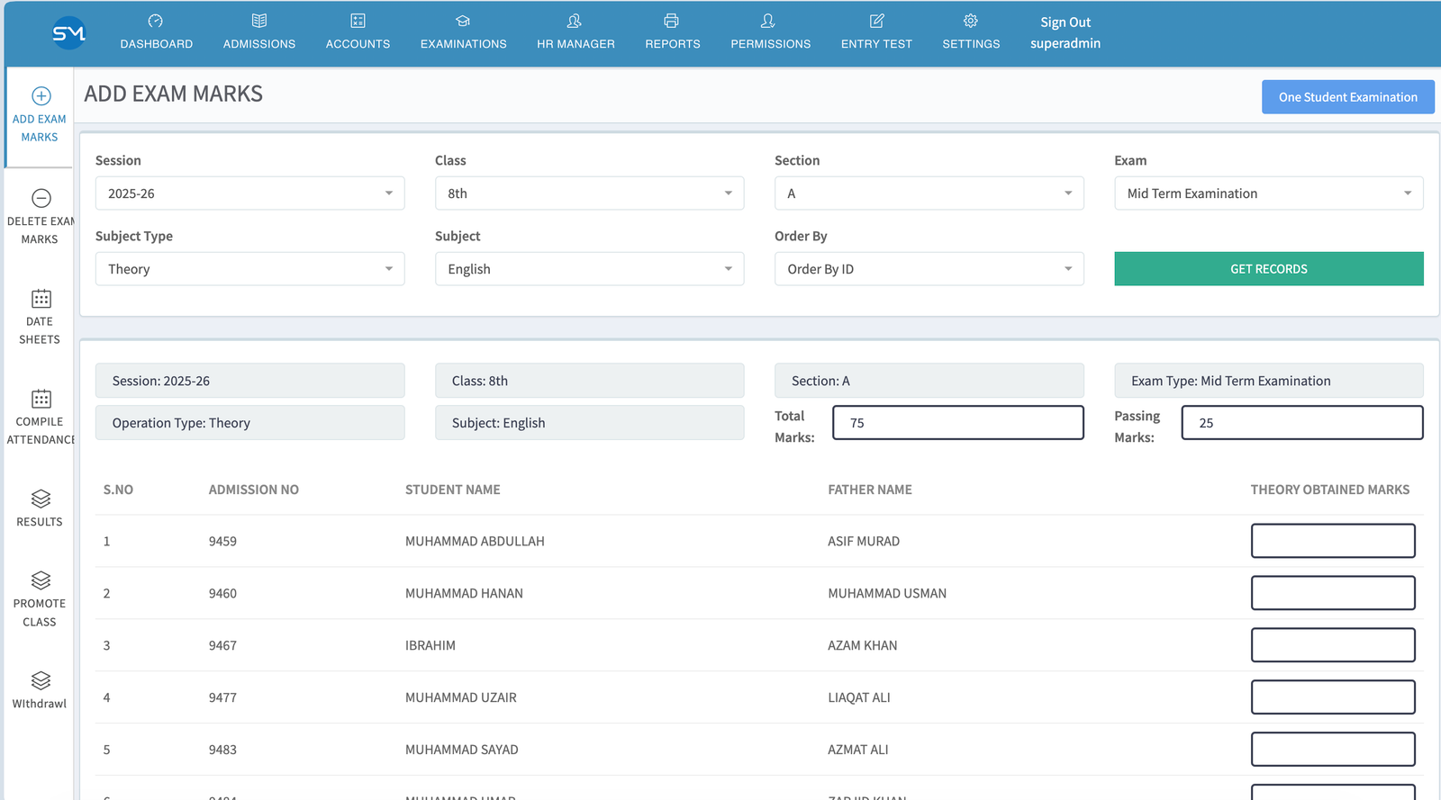Click the superadmin username text
This screenshot has width=1441, height=800.
(x=1065, y=43)
